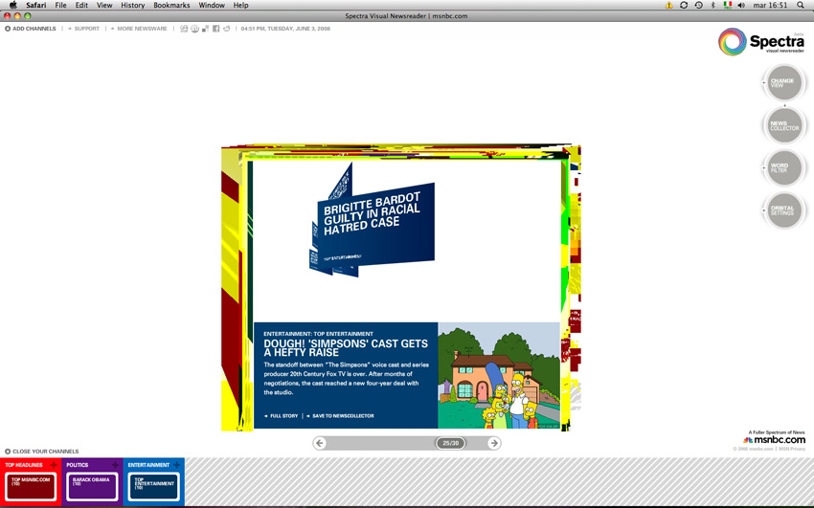Click the Italian flag input menu icon
This screenshot has width=814, height=508.
click(x=727, y=5)
